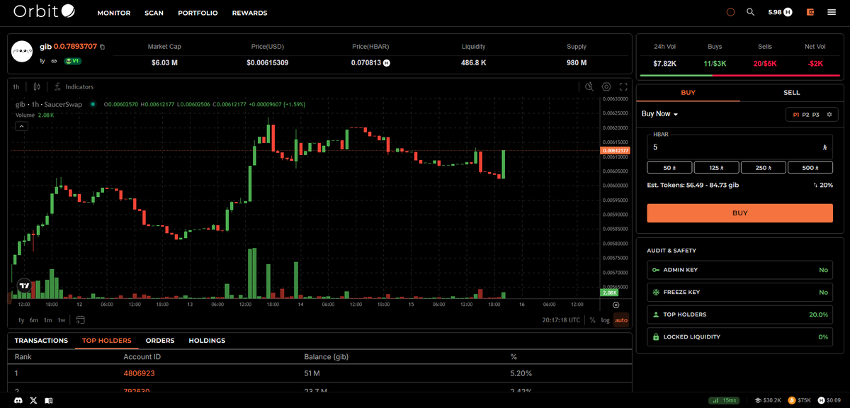Switch to the SELL tab
Viewport: 850px width, 408px height.
pos(792,93)
